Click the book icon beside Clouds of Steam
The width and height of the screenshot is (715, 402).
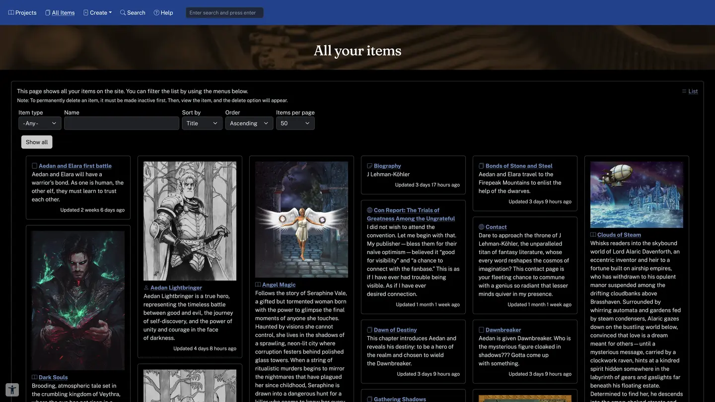click(x=593, y=235)
